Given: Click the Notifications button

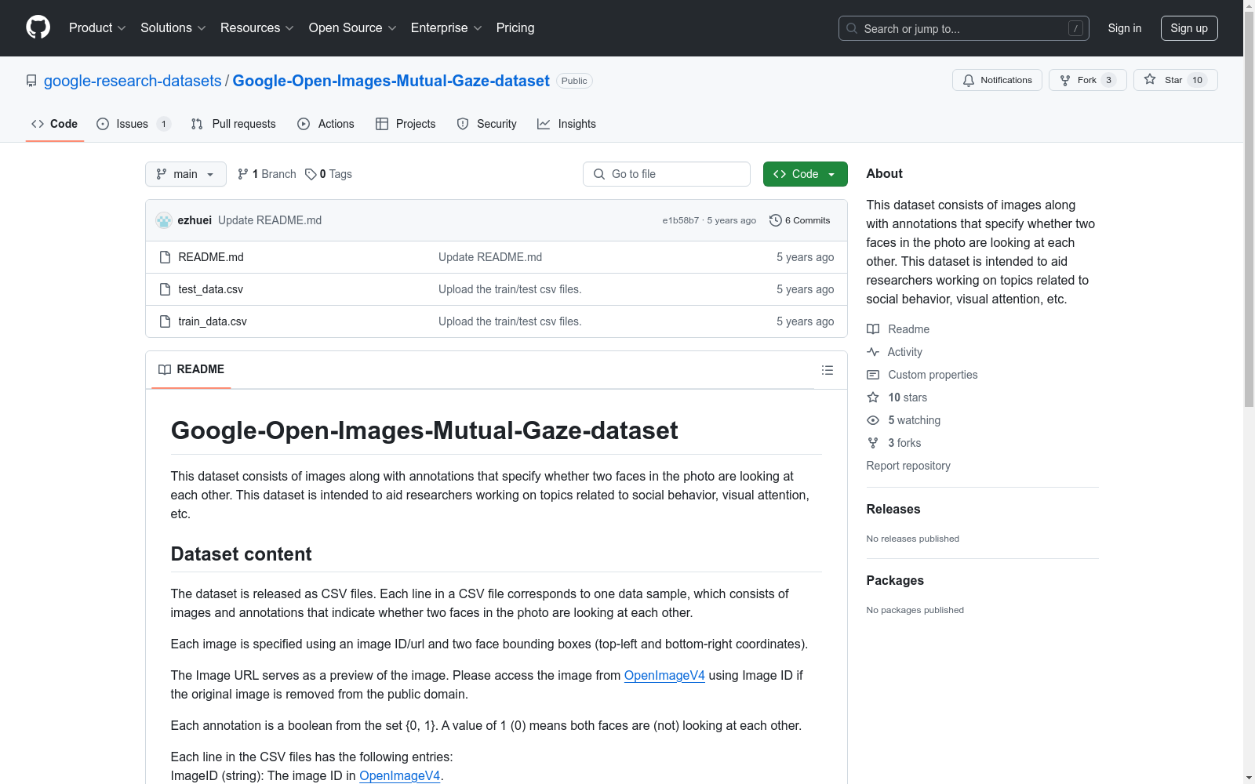Looking at the screenshot, I should click(x=997, y=80).
